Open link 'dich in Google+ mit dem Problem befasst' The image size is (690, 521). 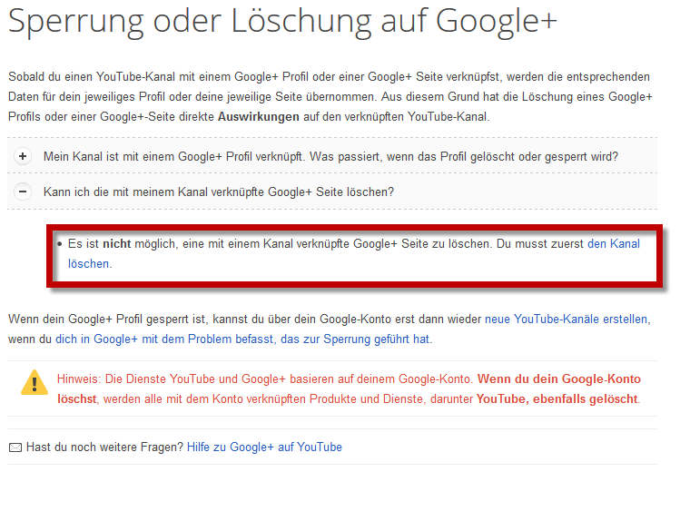coord(163,339)
